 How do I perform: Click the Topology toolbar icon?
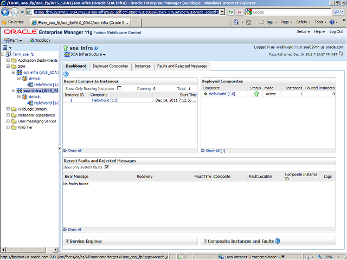click(x=40, y=40)
